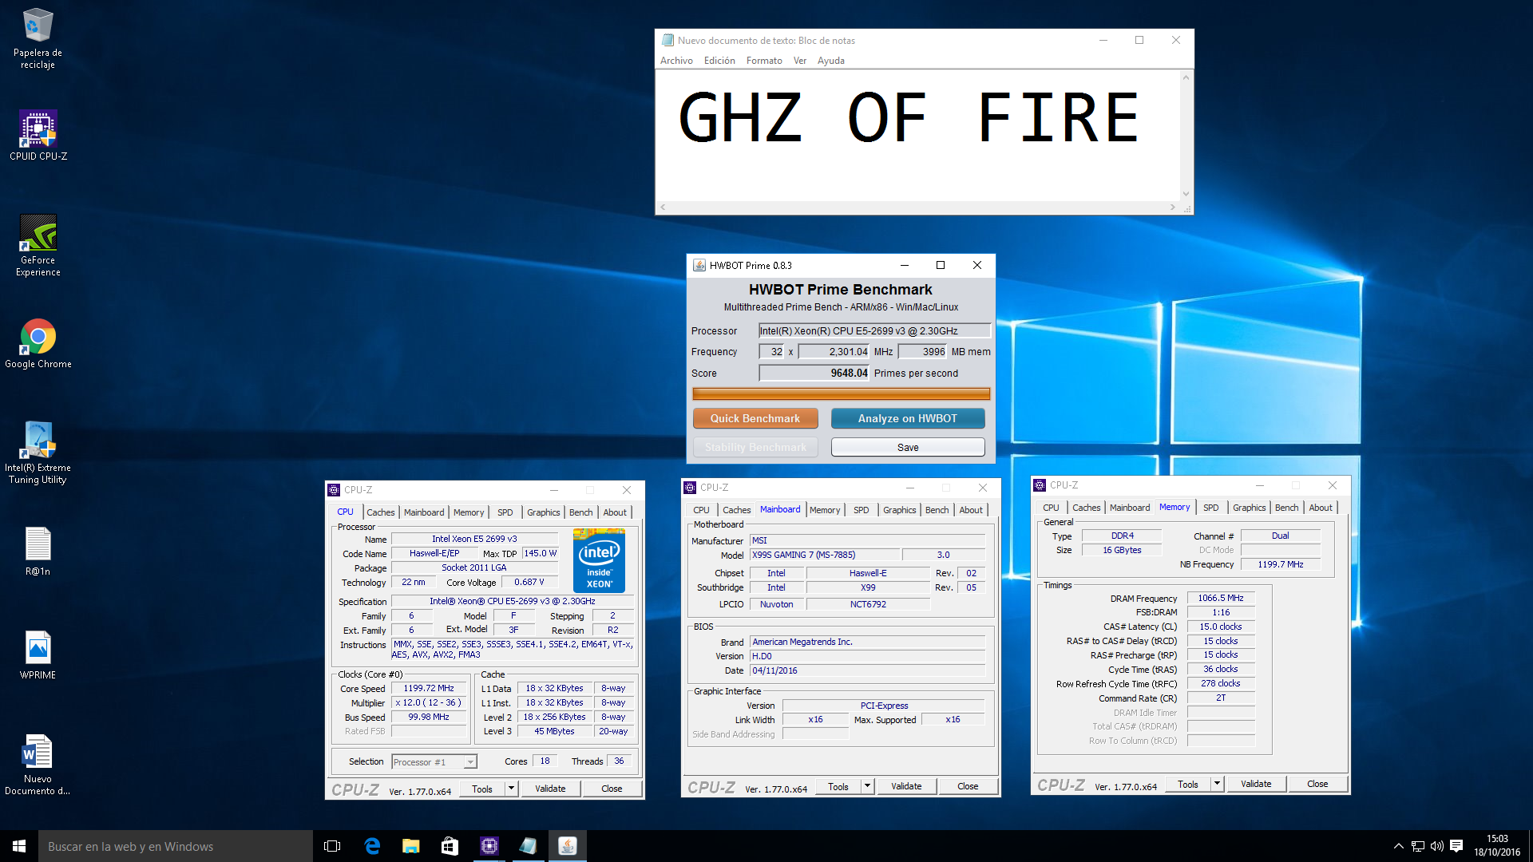The image size is (1533, 862).
Task: Open the Bench tab in the CPU window
Action: click(580, 512)
